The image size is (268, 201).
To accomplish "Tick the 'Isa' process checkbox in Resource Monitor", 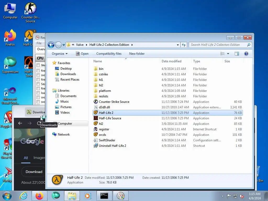I will (x=38, y=93).
